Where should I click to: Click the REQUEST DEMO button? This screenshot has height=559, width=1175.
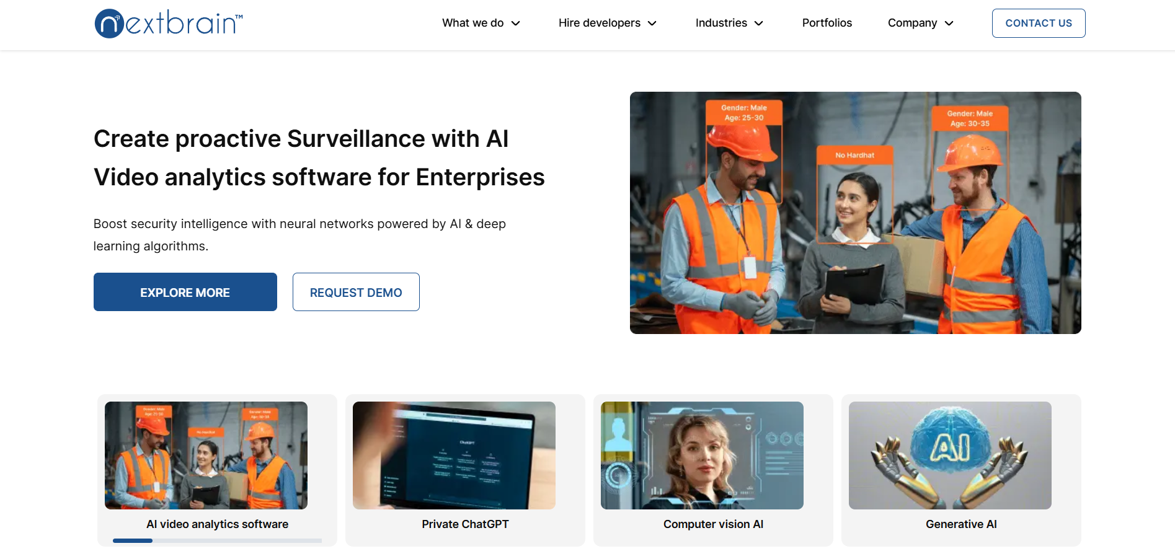(x=356, y=292)
